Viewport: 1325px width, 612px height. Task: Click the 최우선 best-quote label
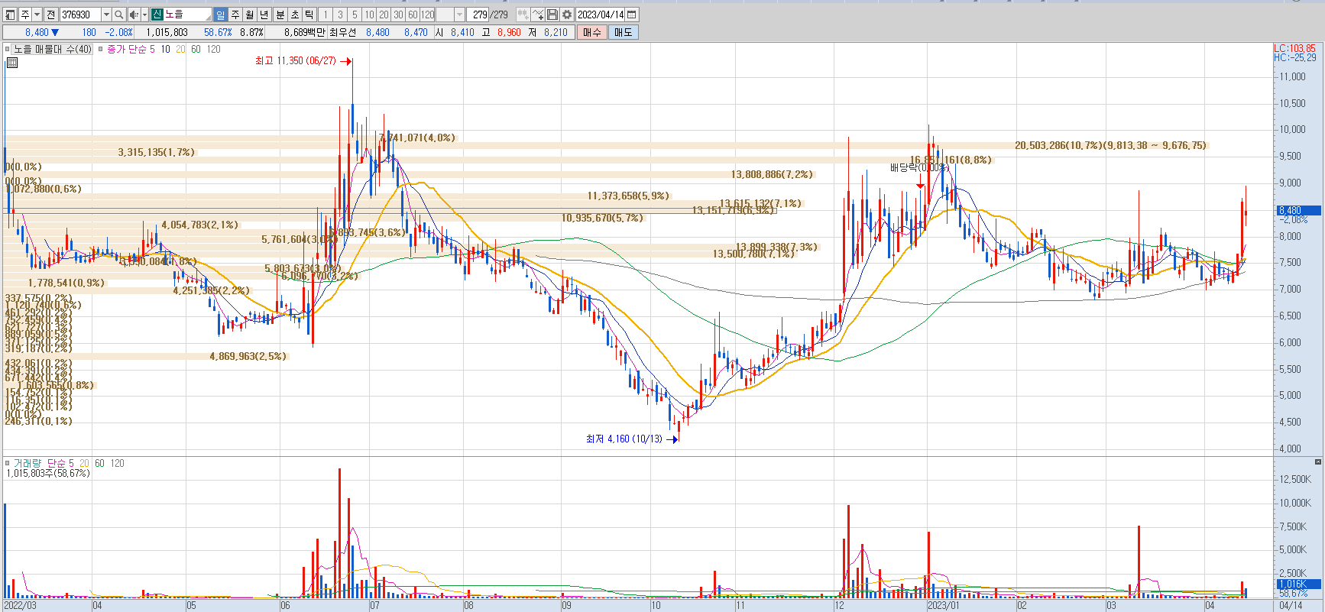pos(343,32)
